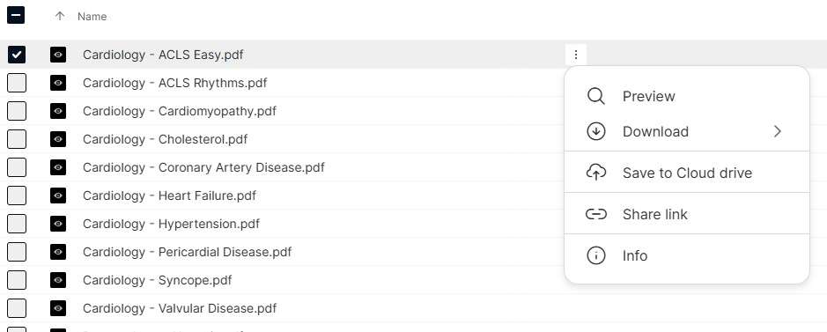Select the Preview menu entry
The height and width of the screenshot is (332, 827).
coord(687,97)
